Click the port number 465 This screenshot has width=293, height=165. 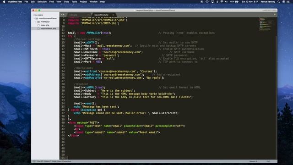98,62
